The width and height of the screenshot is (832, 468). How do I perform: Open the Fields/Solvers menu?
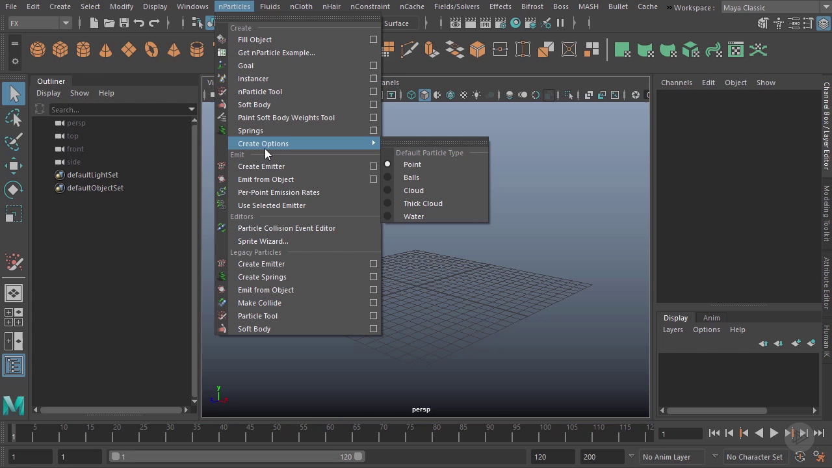456,6
